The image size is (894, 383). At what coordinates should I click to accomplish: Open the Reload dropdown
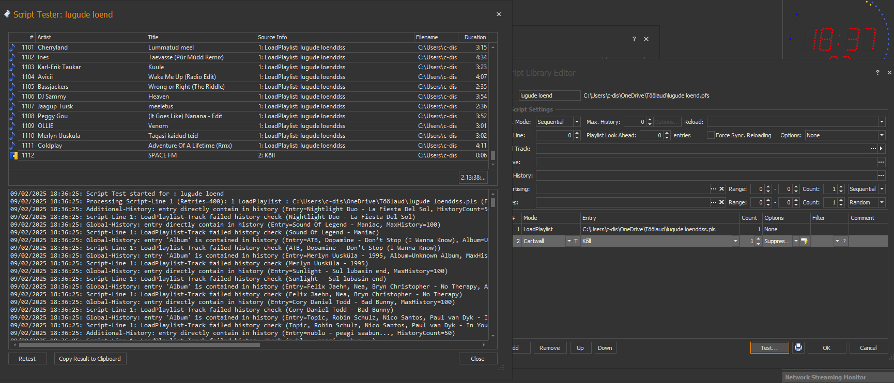[x=882, y=122]
